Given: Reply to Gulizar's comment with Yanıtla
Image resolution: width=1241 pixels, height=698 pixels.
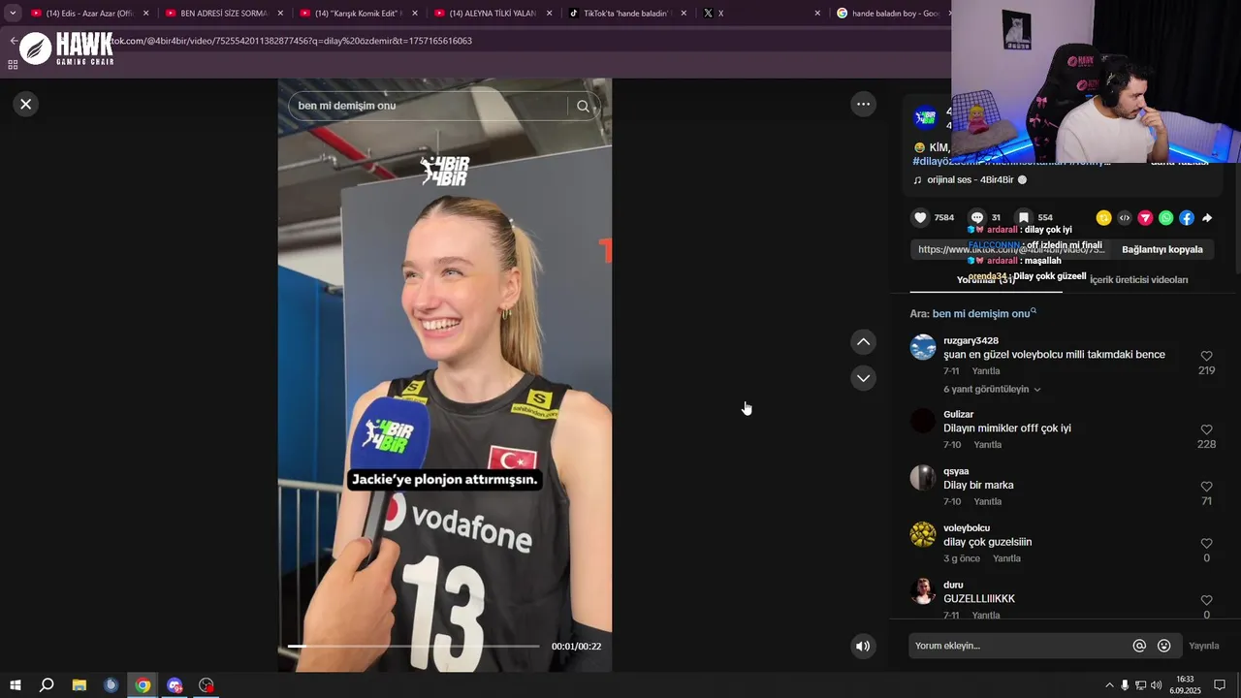Looking at the screenshot, I should tap(988, 445).
